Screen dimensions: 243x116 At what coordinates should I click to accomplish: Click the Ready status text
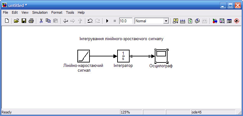6,112
